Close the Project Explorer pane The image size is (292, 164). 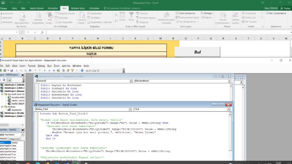tap(22, 75)
